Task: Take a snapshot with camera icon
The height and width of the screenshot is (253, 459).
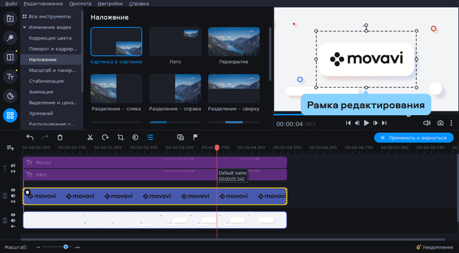Action: 440,123
